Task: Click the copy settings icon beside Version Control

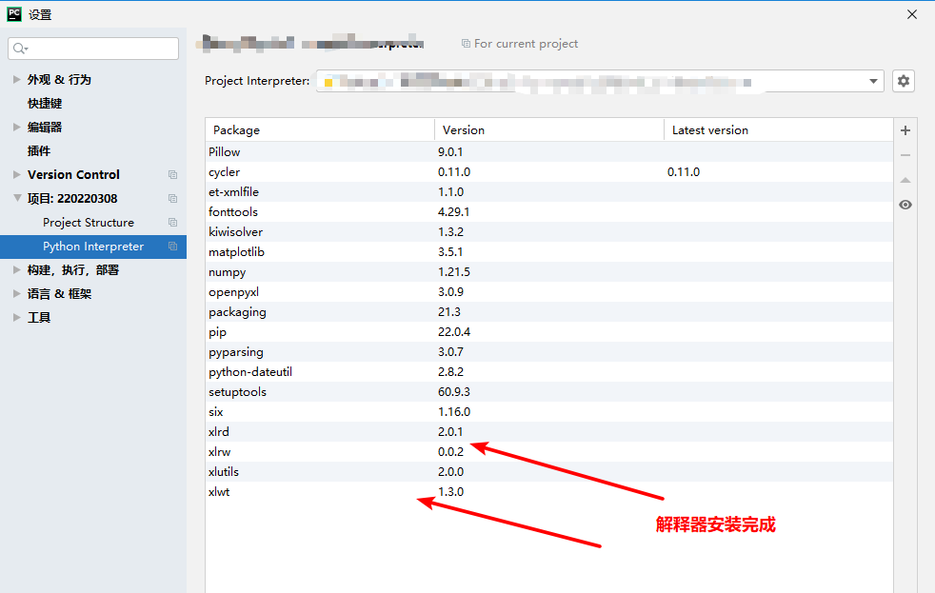Action: pos(172,174)
